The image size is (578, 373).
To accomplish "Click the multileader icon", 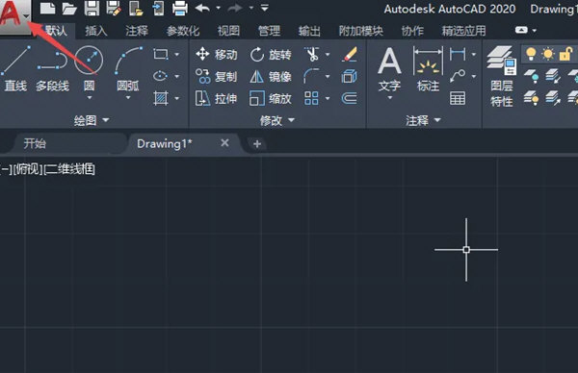I will [x=458, y=76].
